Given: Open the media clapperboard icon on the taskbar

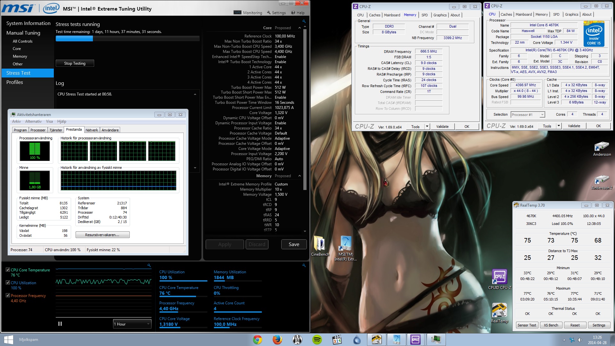Looking at the screenshot, I should [x=337, y=340].
